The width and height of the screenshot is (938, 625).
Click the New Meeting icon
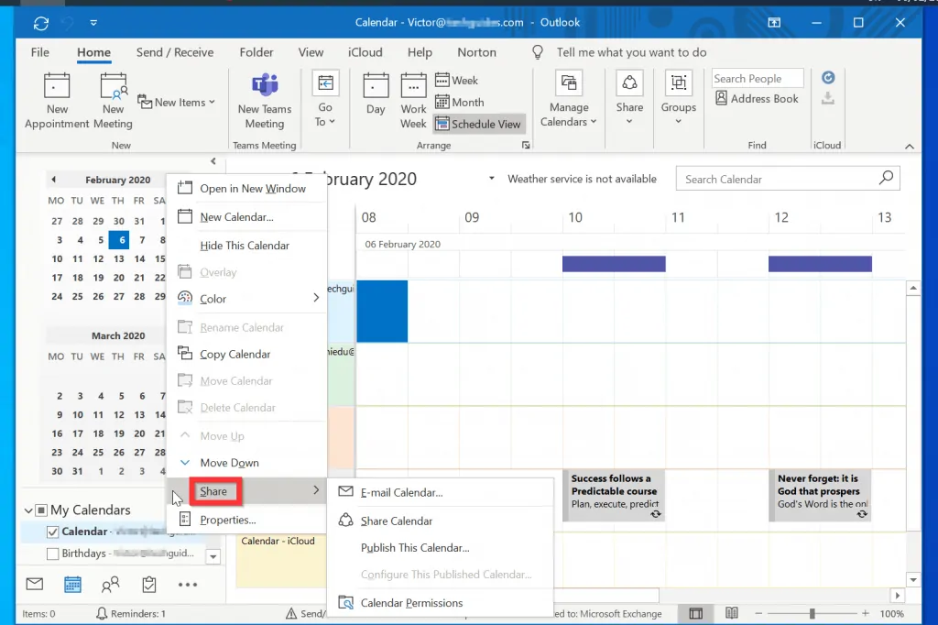coord(113,85)
